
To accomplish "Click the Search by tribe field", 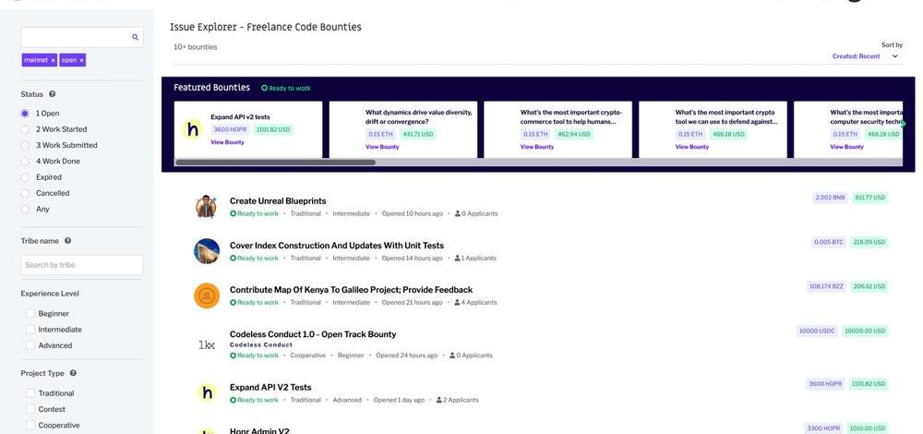I will pos(82,265).
